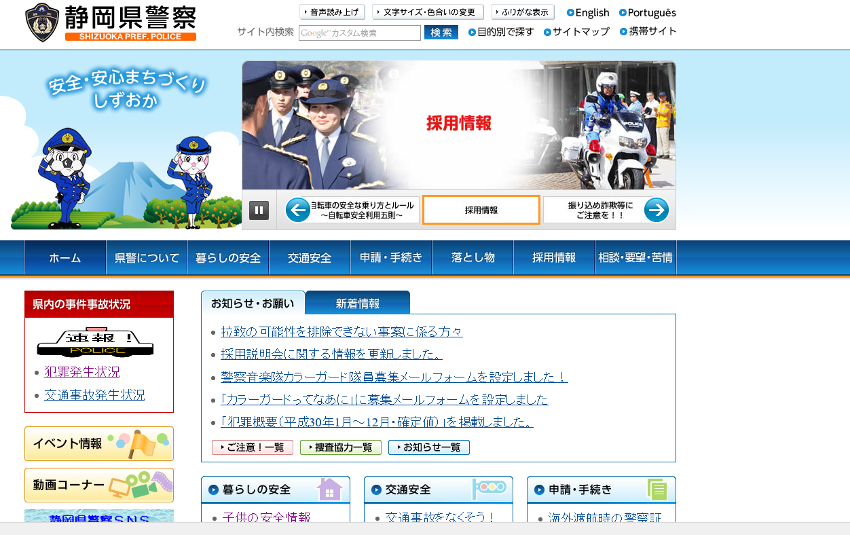Open 交通事故をなくそう！ link

(x=441, y=518)
